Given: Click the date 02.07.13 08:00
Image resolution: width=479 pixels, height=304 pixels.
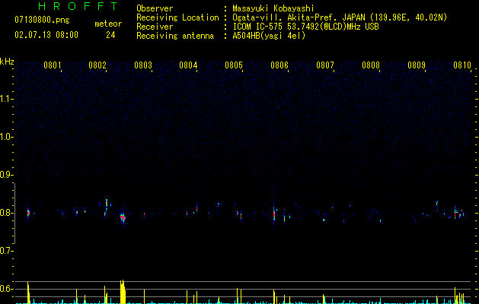Looking at the screenshot, I should click(46, 35).
